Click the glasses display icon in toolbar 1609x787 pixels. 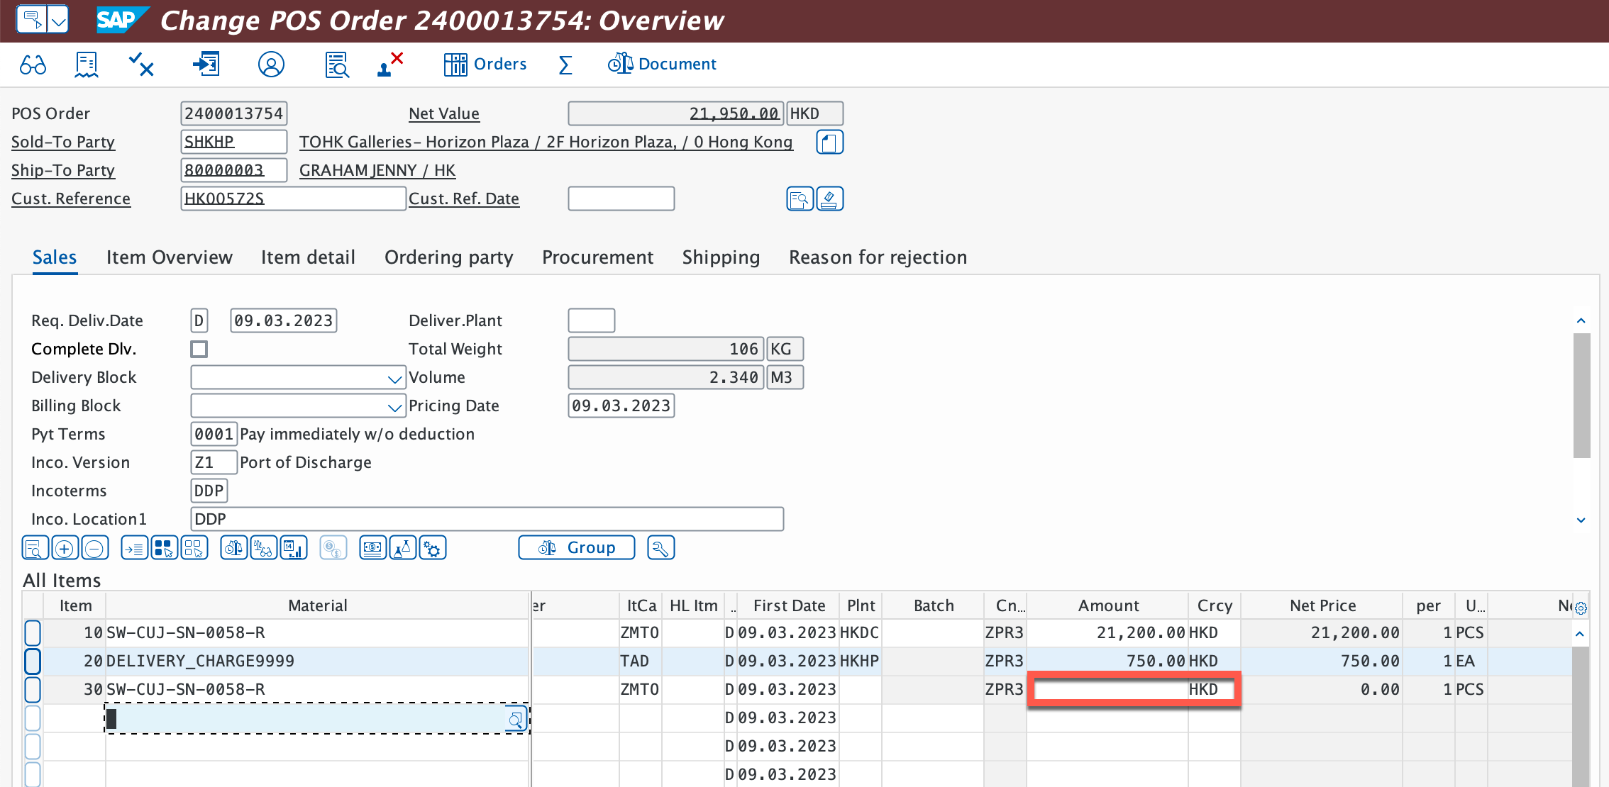(x=33, y=65)
